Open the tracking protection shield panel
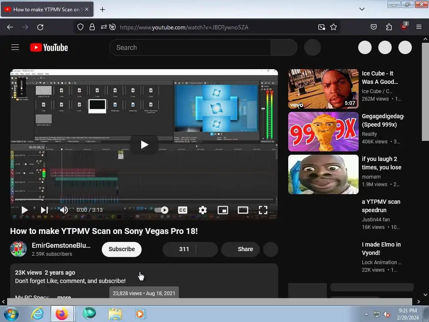This screenshot has height=322, width=429. 80,27
